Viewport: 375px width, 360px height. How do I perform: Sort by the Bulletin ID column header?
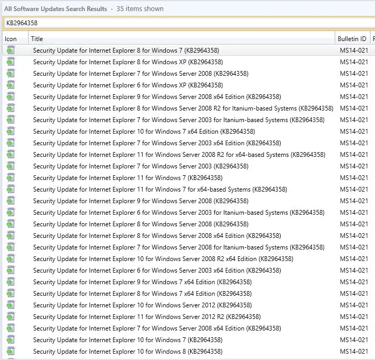(352, 39)
